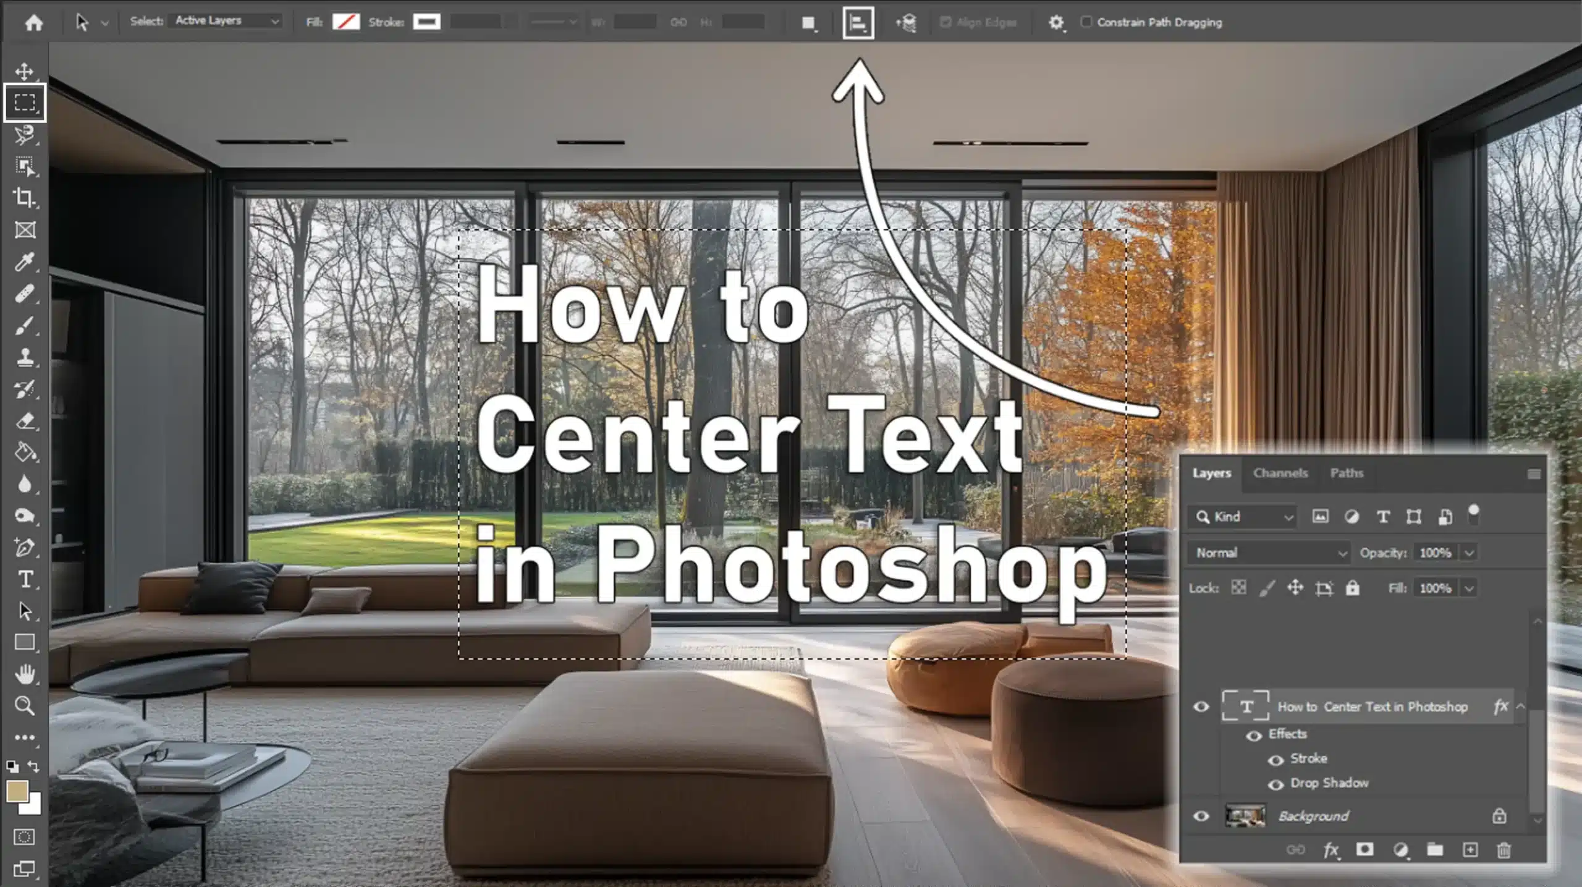Open the Path Operations menu
This screenshot has height=887, width=1582.
pos(809,23)
